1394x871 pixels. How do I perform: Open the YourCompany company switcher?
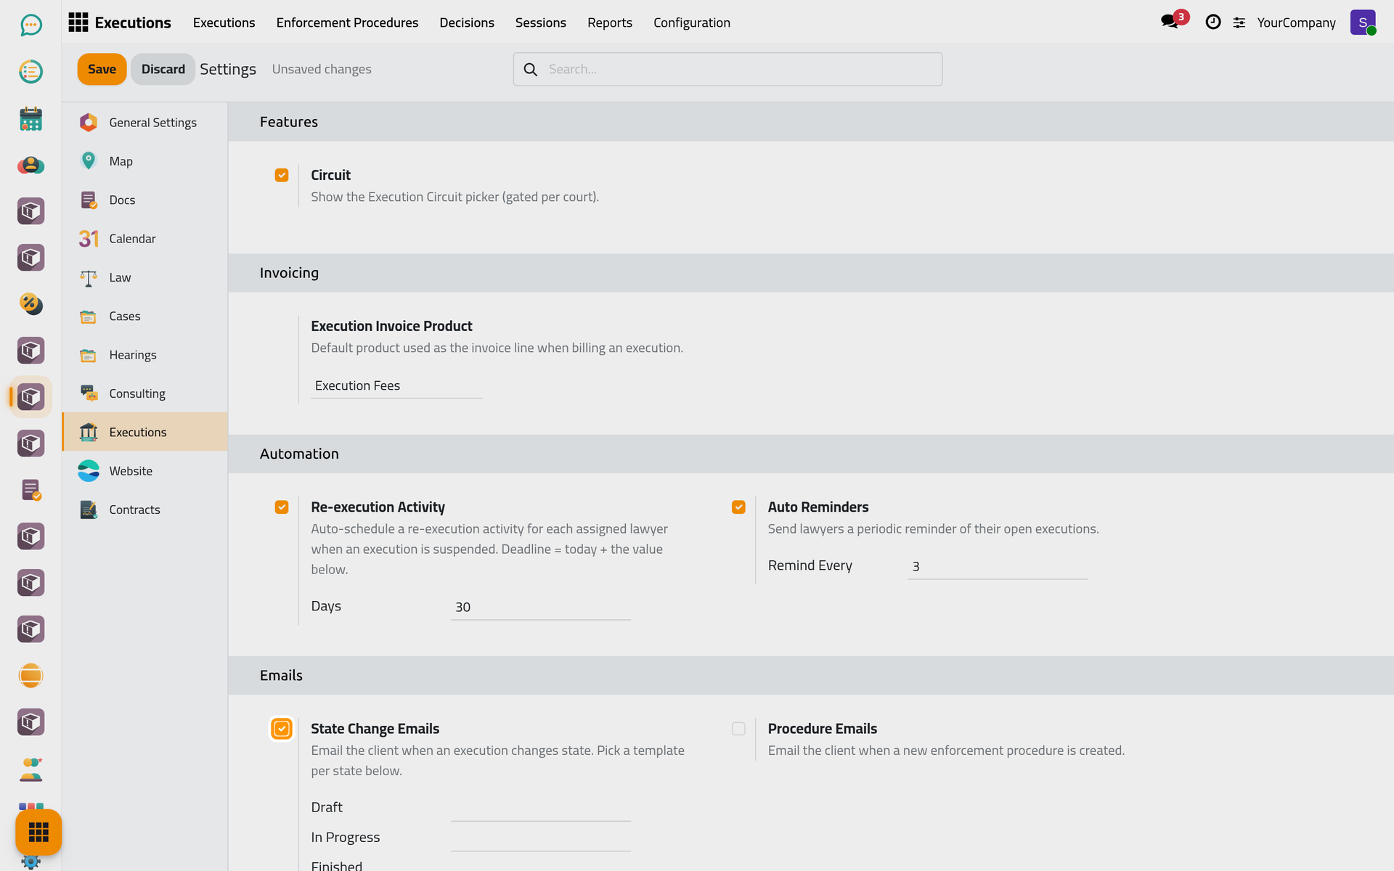[x=1296, y=23]
